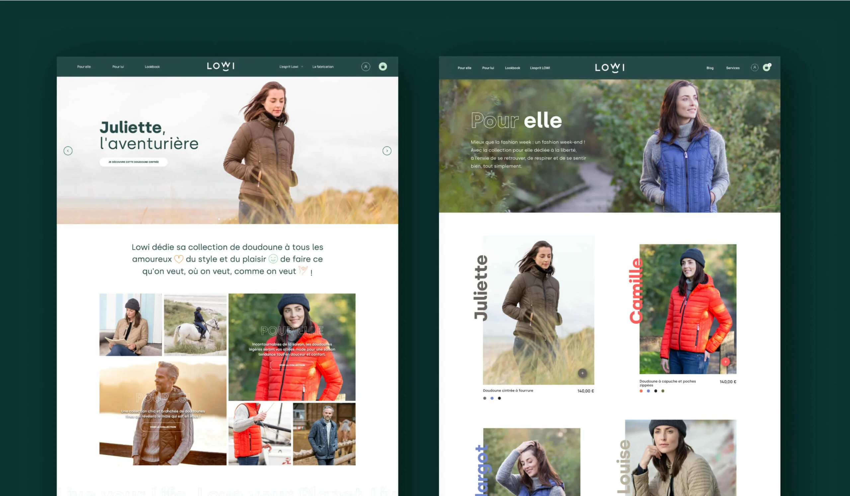This screenshot has width=850, height=496.
Task: Open La fabrication in the home page menu
Action: [x=323, y=67]
